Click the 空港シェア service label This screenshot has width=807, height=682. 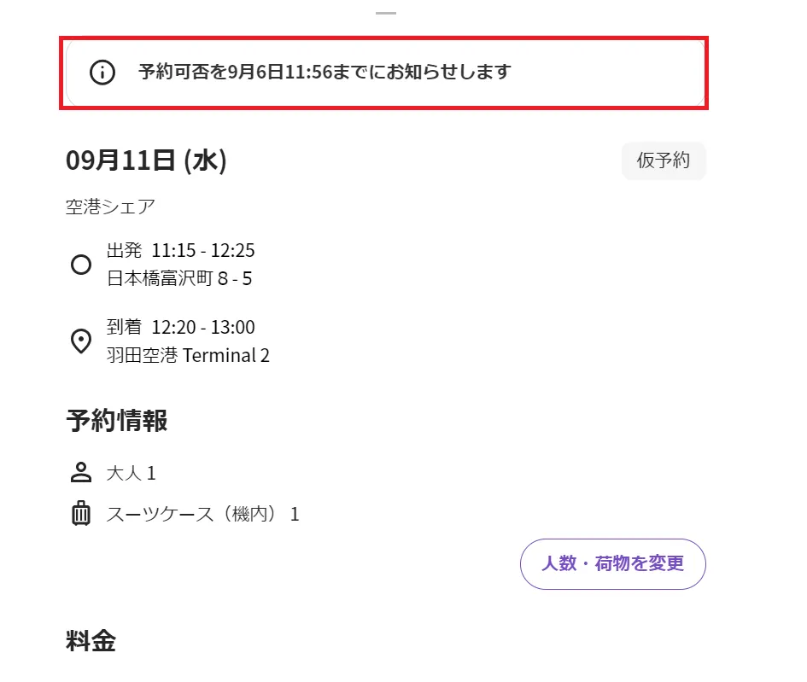click(x=110, y=207)
